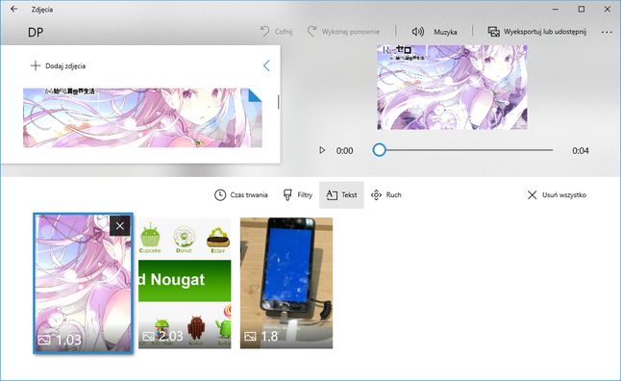
Task: Open Muzyka music options
Action: [435, 32]
